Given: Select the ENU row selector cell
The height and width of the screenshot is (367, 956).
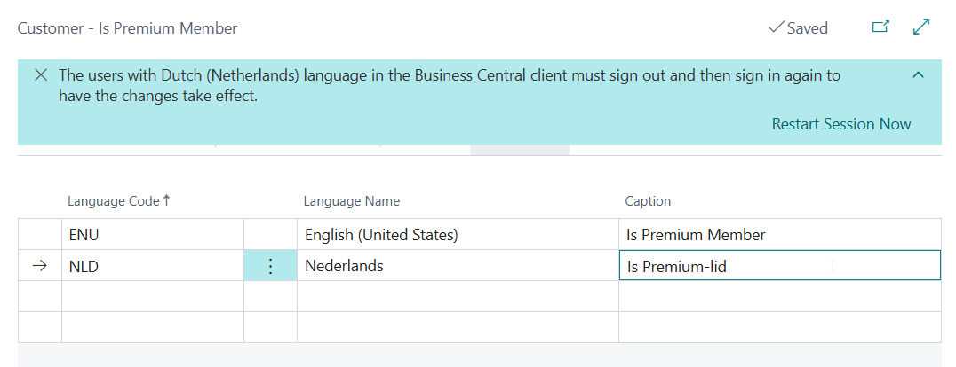Looking at the screenshot, I should pos(39,235).
